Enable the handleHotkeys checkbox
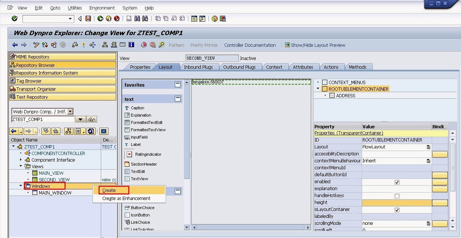 click(x=397, y=196)
